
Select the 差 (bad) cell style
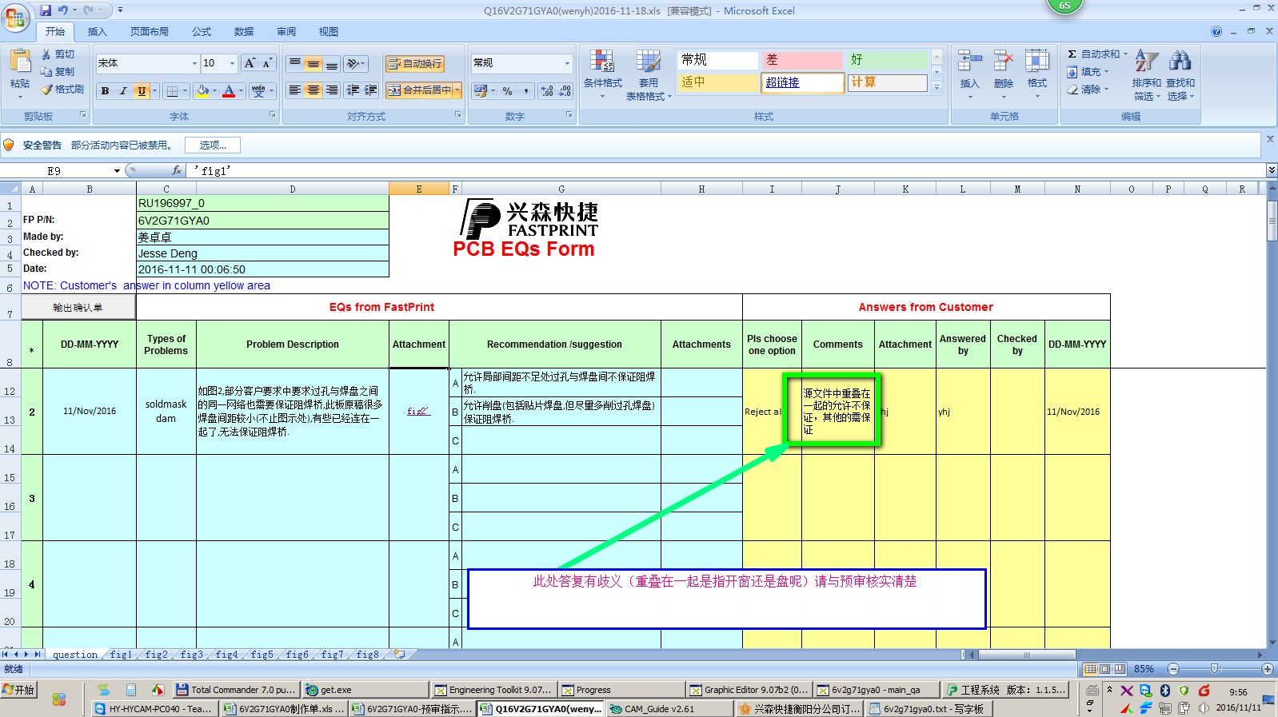pyautogui.click(x=802, y=60)
